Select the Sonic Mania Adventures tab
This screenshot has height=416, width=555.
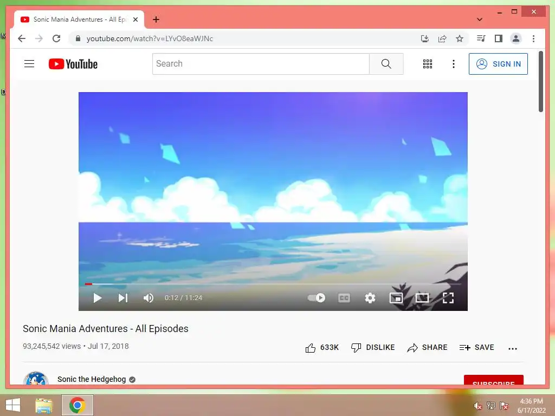[x=79, y=19]
